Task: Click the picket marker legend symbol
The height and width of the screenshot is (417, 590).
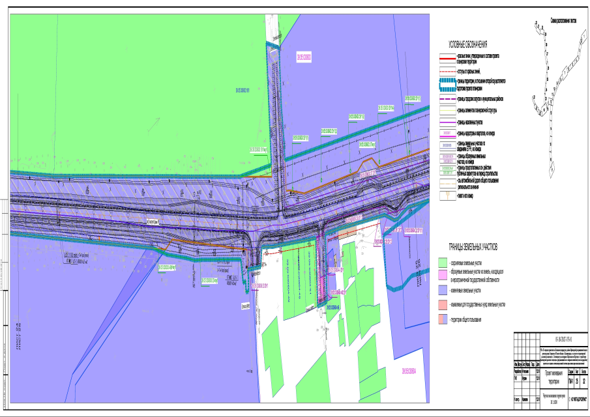Action: pyautogui.click(x=447, y=195)
